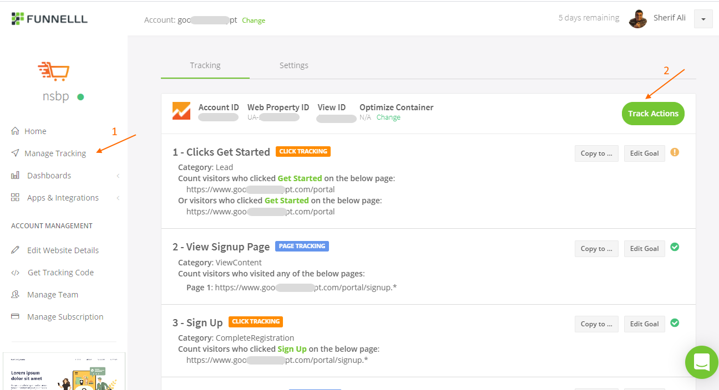Open the chat support bubble

click(701, 362)
